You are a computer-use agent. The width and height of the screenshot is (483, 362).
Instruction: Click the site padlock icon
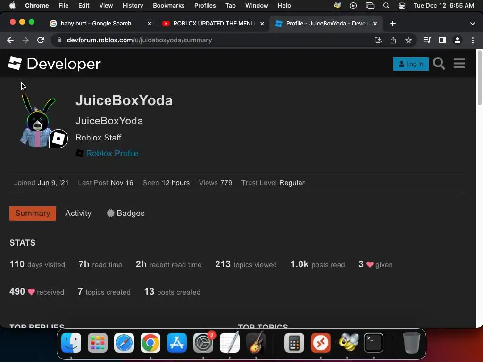point(59,40)
